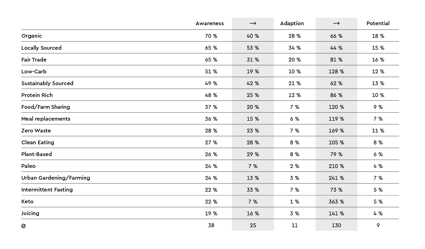425x249 pixels.
Task: Click the arrow icon after Awareness header
Action: [253, 23]
